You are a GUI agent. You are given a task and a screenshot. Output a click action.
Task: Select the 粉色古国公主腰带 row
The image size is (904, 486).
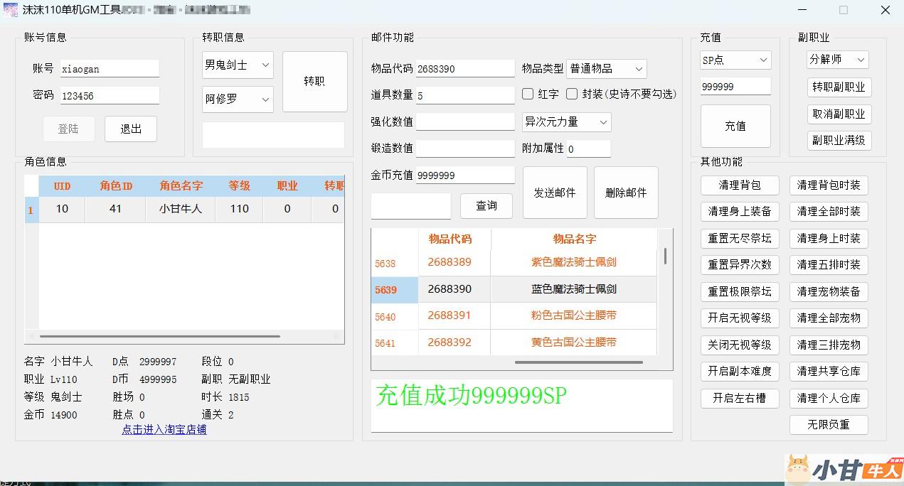tap(573, 315)
